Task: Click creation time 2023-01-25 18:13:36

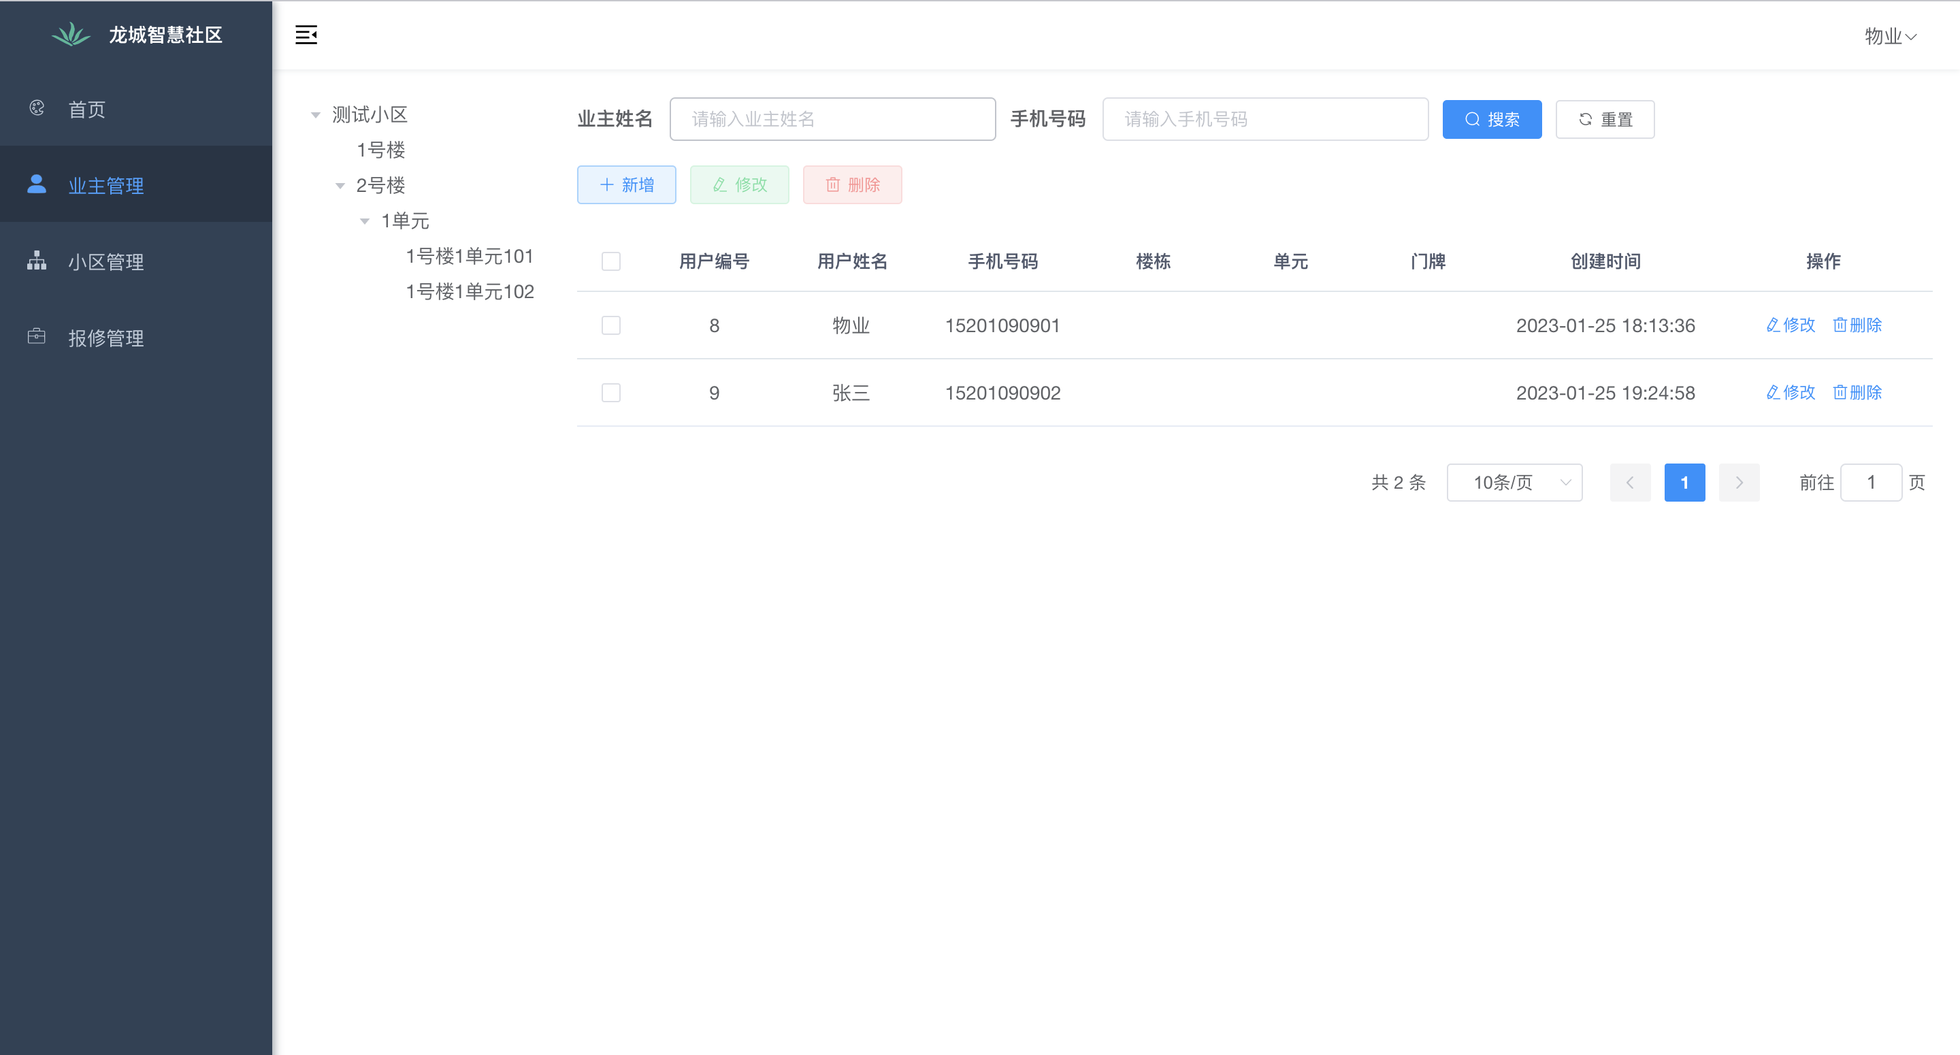Action: (x=1605, y=326)
